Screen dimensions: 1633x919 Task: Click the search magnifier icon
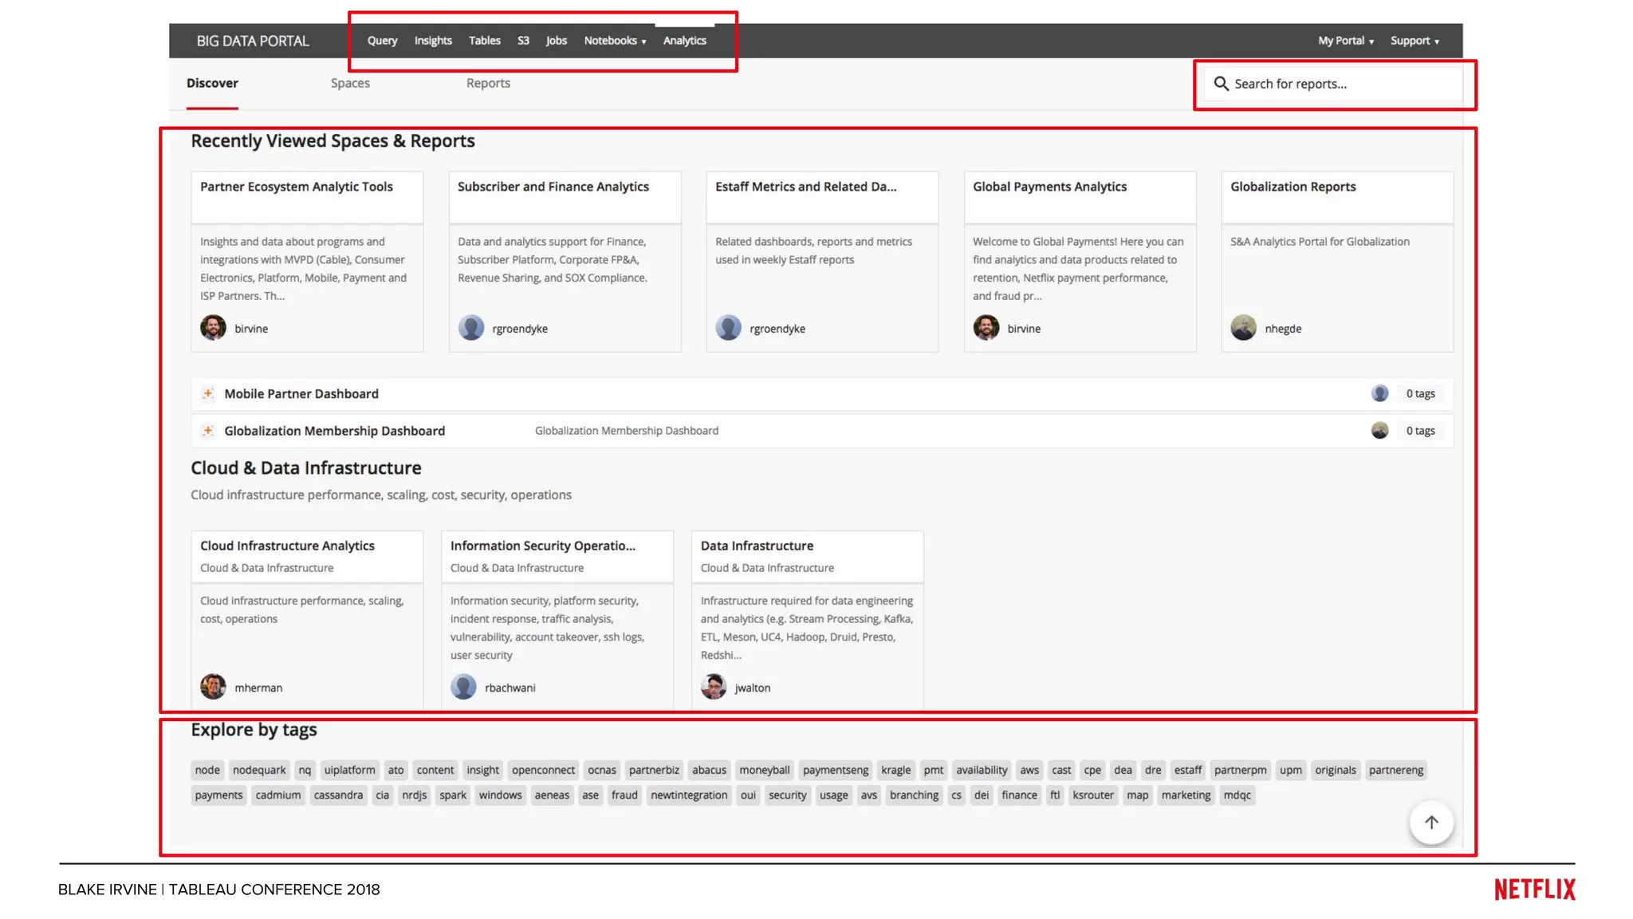[x=1221, y=84]
